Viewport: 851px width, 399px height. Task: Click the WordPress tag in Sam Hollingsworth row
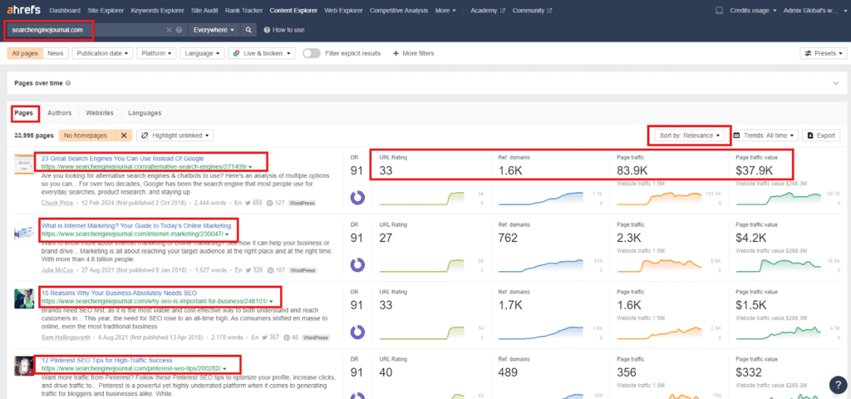[316, 337]
